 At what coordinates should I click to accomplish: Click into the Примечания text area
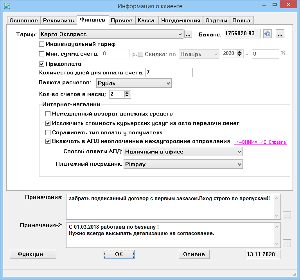tap(170, 207)
